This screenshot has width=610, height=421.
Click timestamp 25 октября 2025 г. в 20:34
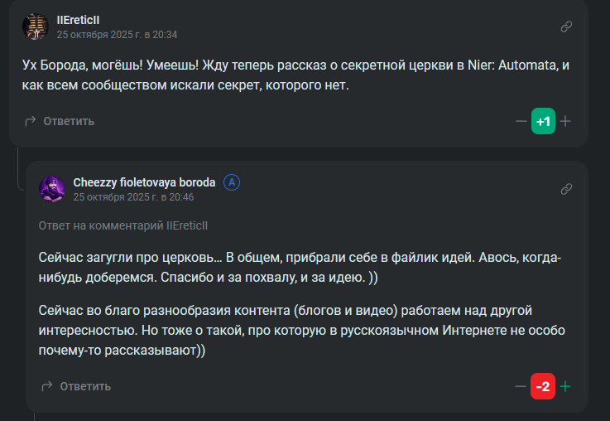pos(117,35)
